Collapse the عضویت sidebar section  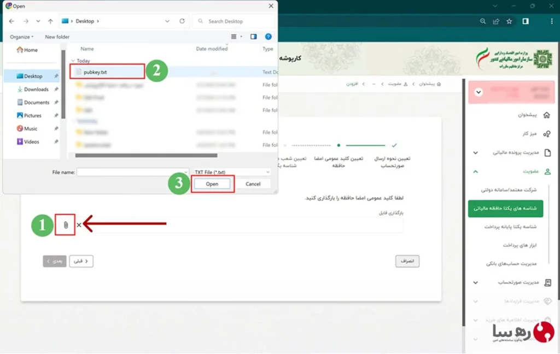click(x=475, y=172)
